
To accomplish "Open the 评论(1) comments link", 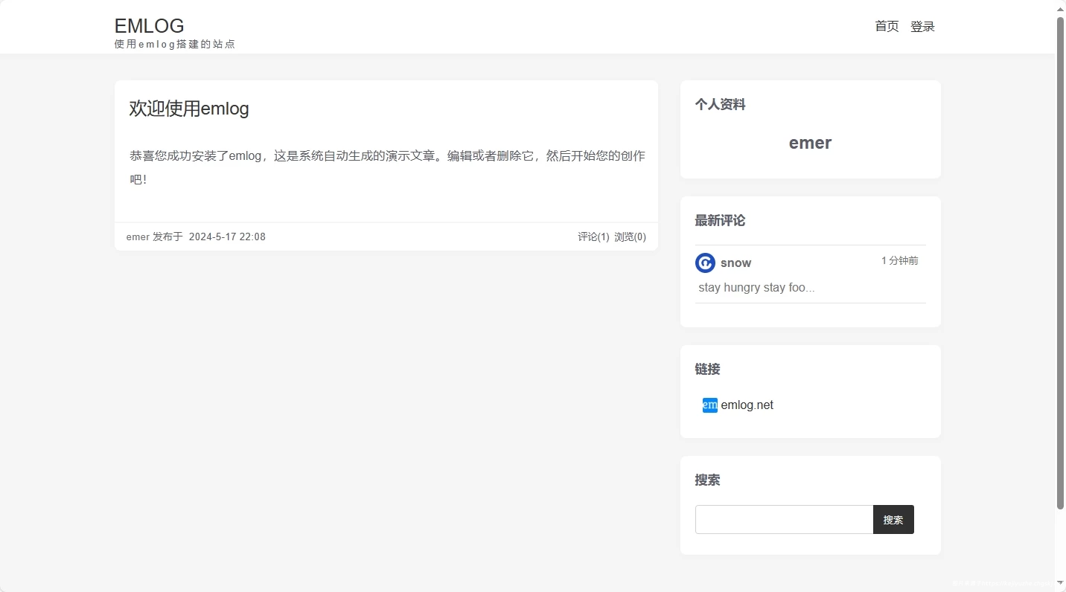I will 593,237.
